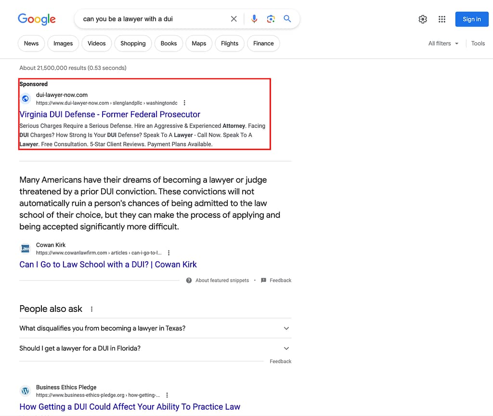Switch to the Videos filter
This screenshot has width=493, height=416.
pos(96,43)
